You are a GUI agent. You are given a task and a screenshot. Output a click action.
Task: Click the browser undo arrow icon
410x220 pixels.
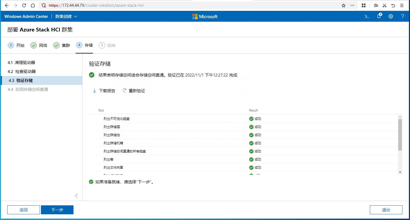point(393,5)
